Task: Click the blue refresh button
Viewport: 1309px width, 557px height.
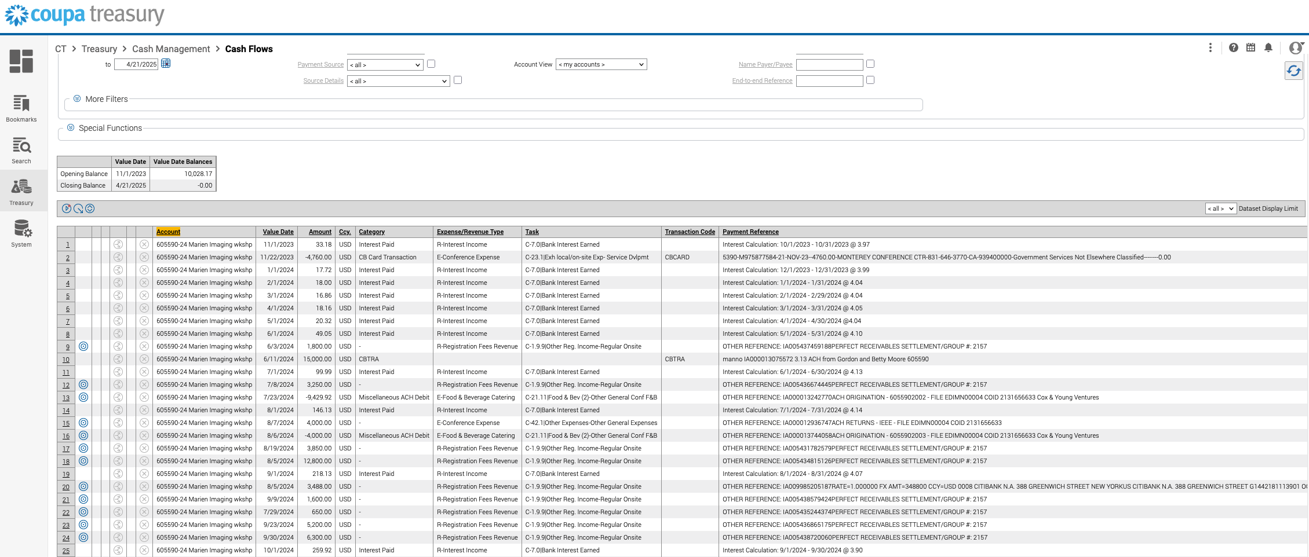Action: point(1293,71)
